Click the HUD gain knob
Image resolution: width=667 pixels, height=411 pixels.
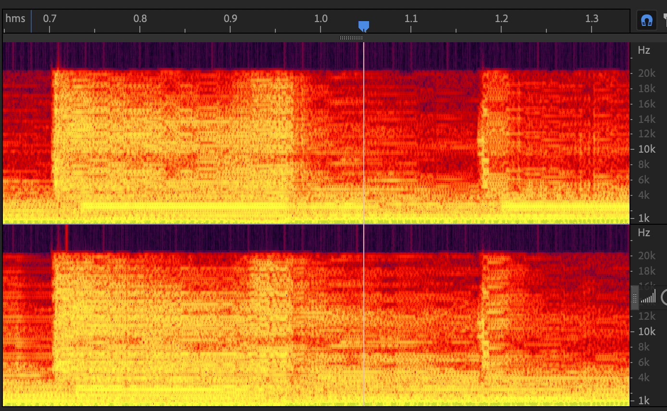[664, 297]
